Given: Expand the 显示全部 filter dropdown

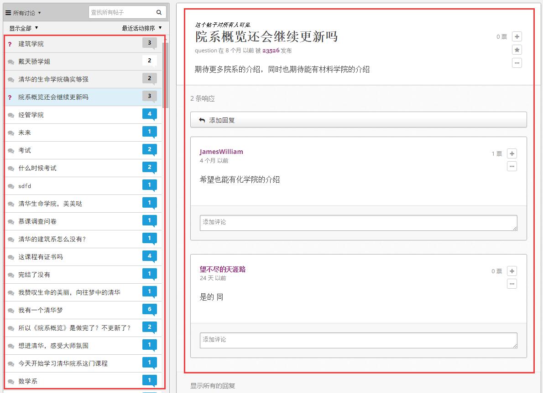Looking at the screenshot, I should tap(24, 28).
